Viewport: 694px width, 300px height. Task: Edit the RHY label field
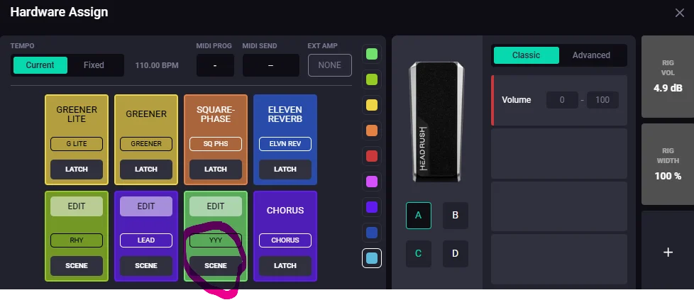77,240
